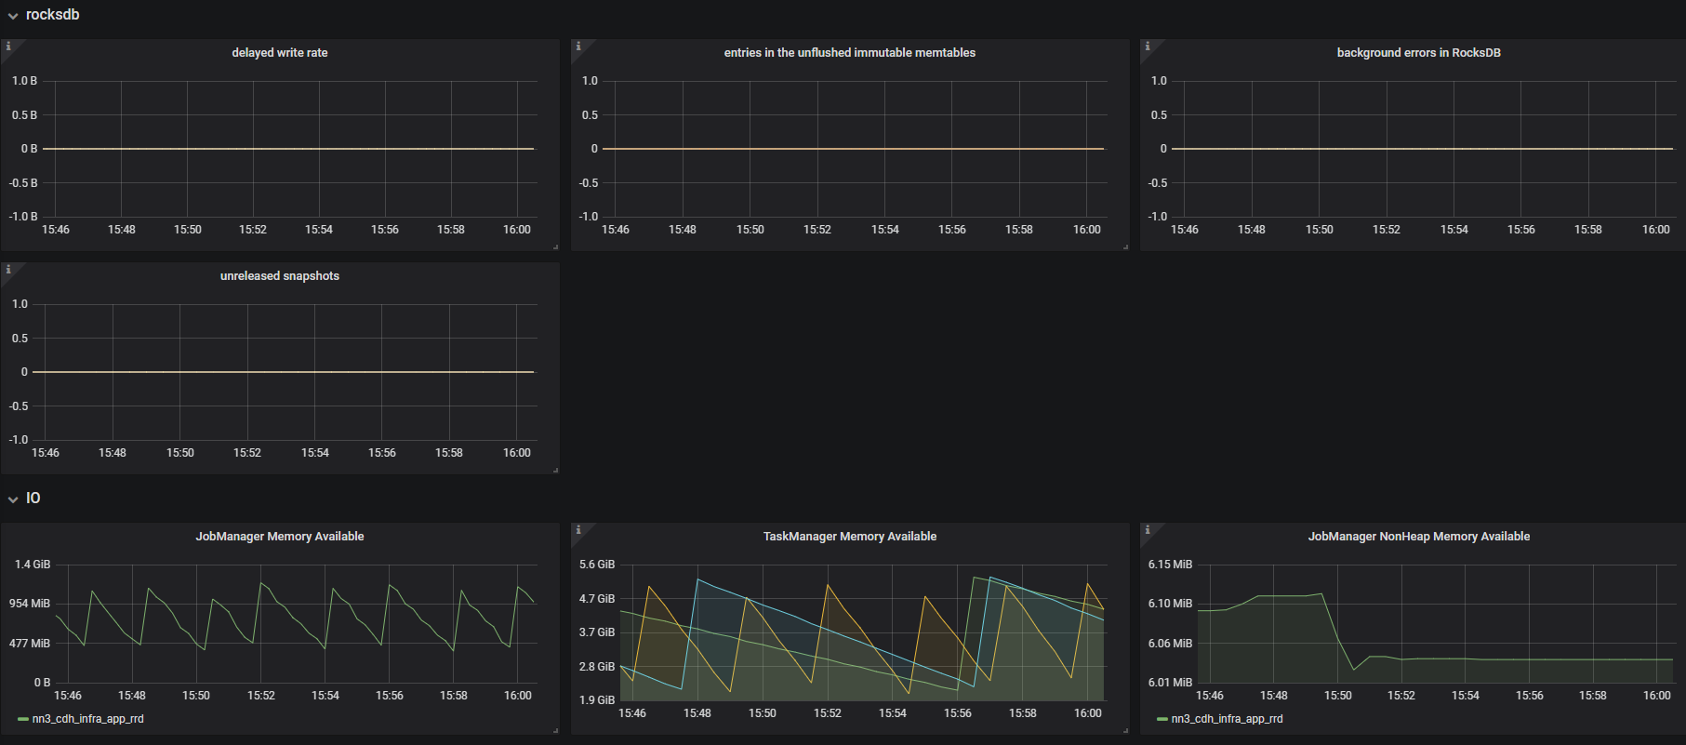Click resize handle of delayed write rate panel
The height and width of the screenshot is (745, 1686).
tap(555, 246)
